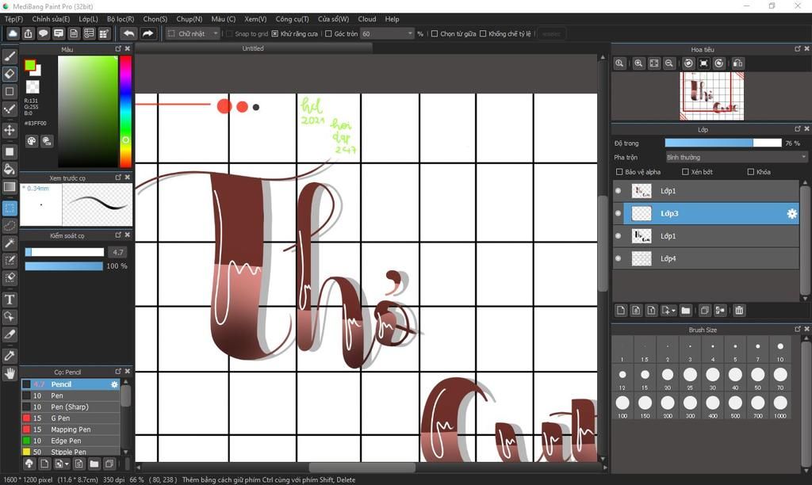
Task: Duplicate the layer using the layer panel icon
Action: [x=704, y=311]
